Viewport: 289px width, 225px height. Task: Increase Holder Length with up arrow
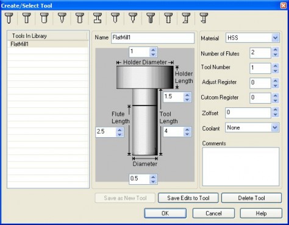[187, 95]
